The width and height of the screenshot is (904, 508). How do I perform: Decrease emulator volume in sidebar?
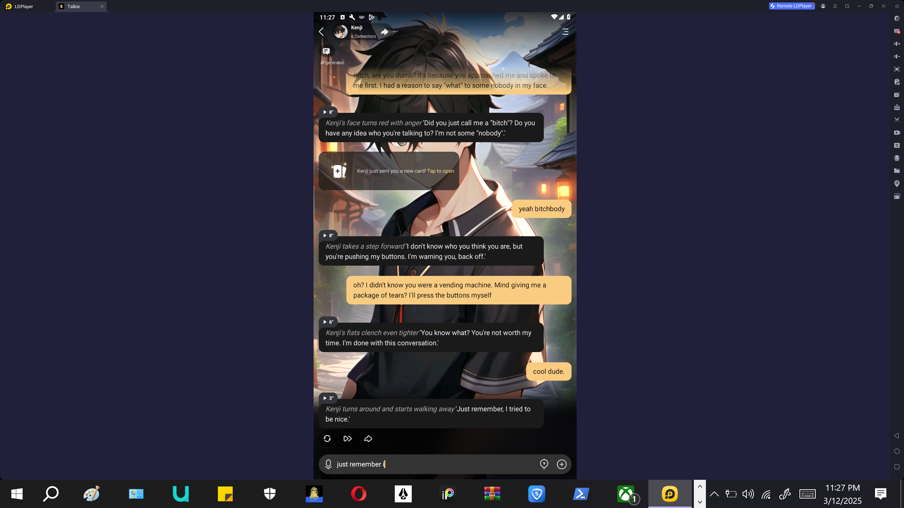click(897, 56)
